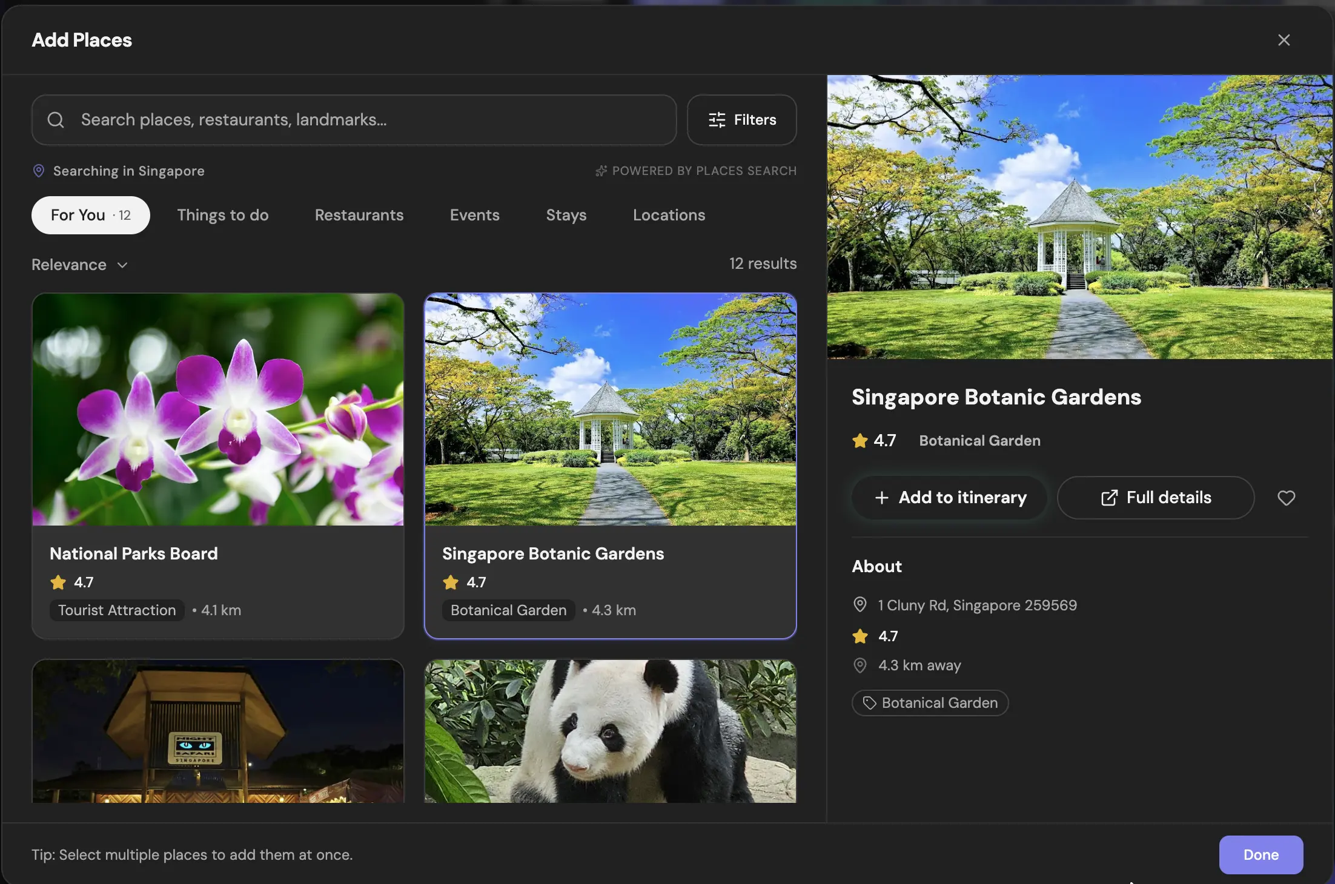
Task: Open the Stays tab
Action: coord(566,215)
